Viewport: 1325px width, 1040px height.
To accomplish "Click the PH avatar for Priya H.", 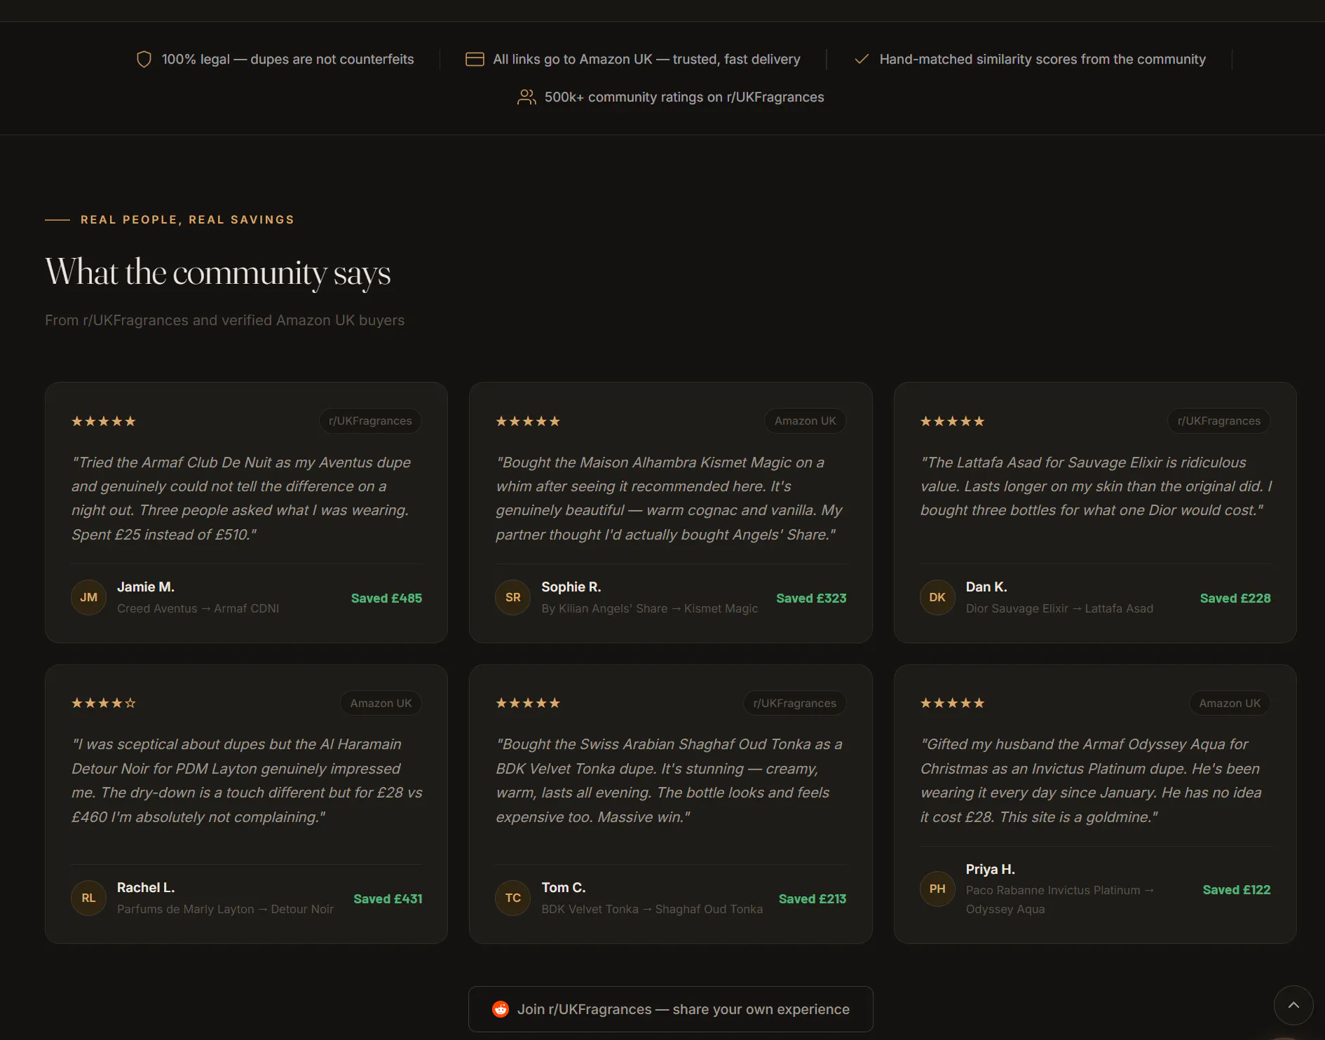I will [x=937, y=889].
